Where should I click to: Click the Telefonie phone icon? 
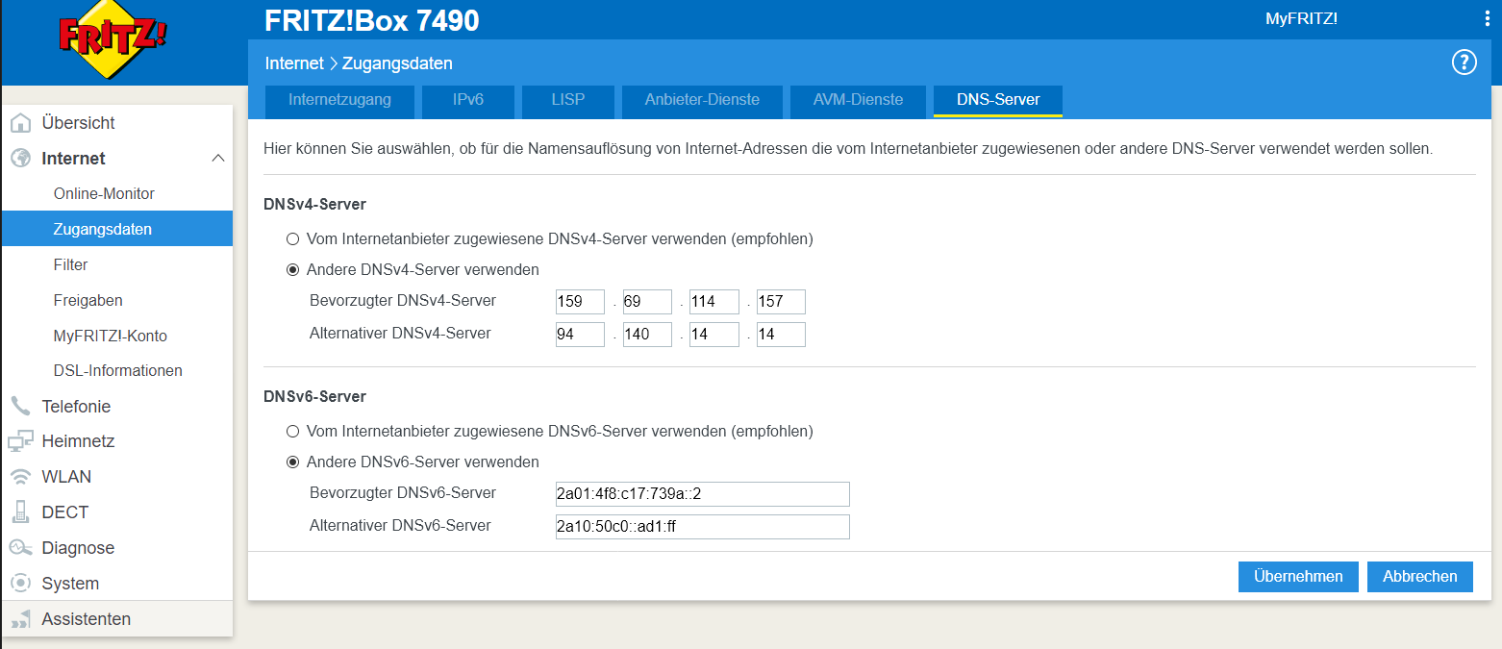pos(20,406)
